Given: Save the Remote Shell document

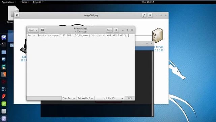Looking at the screenshot, I should pos(109,30).
